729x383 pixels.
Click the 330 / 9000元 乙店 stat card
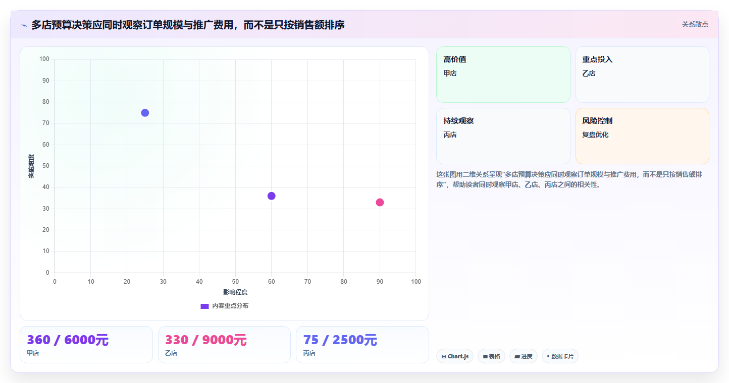coord(224,345)
